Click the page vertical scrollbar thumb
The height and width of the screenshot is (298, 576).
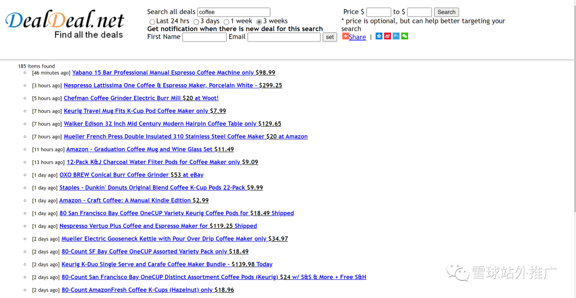click(574, 109)
